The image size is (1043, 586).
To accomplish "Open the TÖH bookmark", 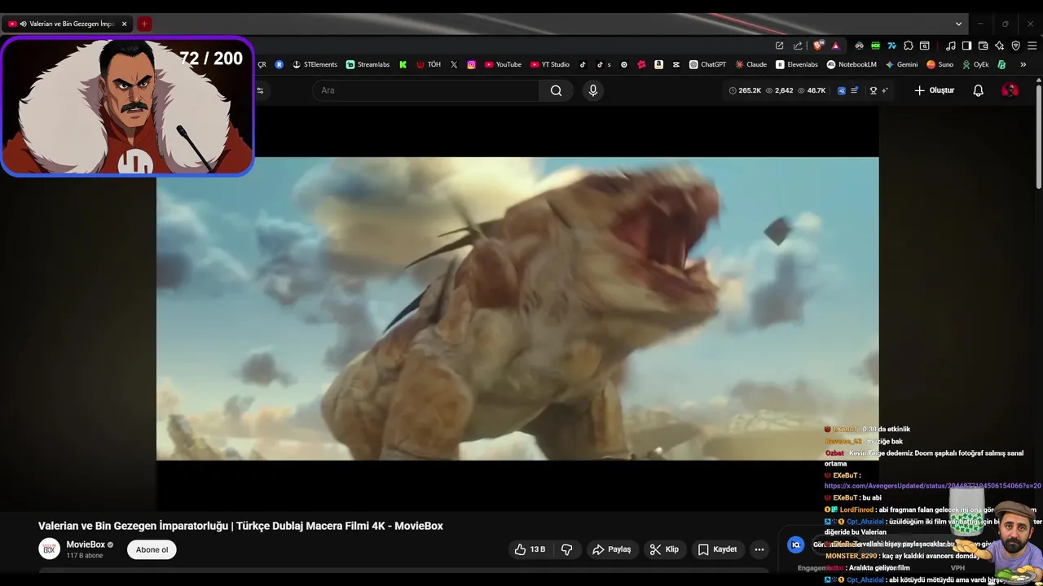I will click(x=428, y=64).
